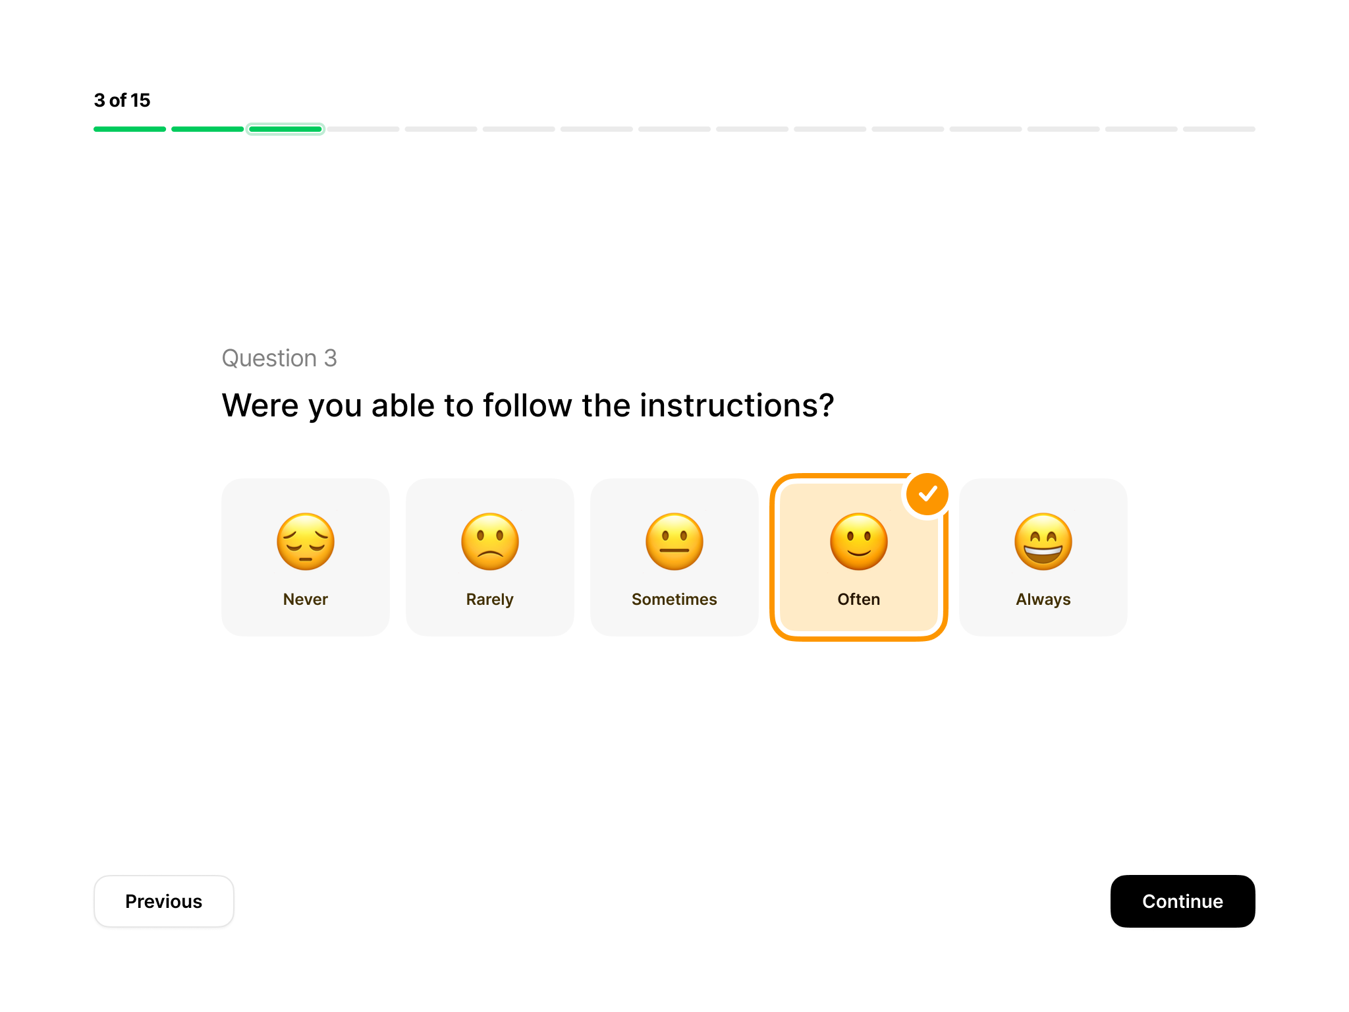The image size is (1349, 1012).
Task: Click the Continue button
Action: tap(1182, 901)
